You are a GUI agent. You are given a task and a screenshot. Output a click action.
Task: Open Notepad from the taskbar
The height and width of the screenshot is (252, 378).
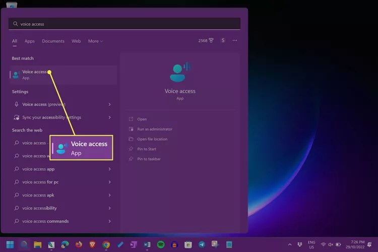[x=229, y=244]
